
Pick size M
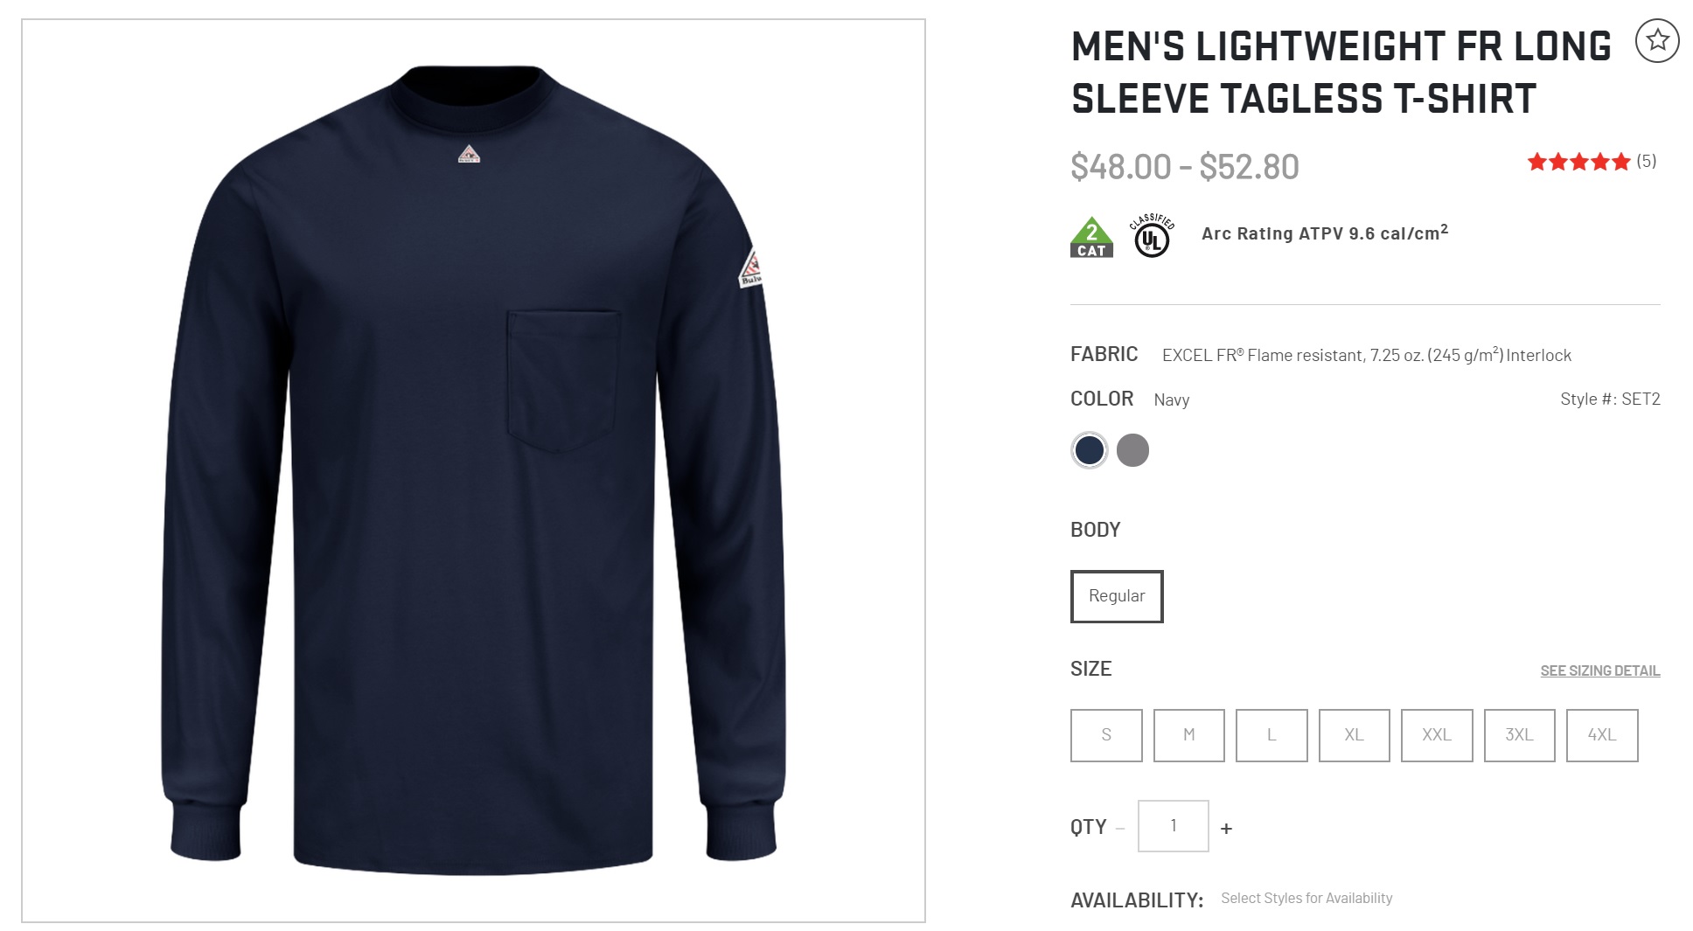(x=1188, y=735)
